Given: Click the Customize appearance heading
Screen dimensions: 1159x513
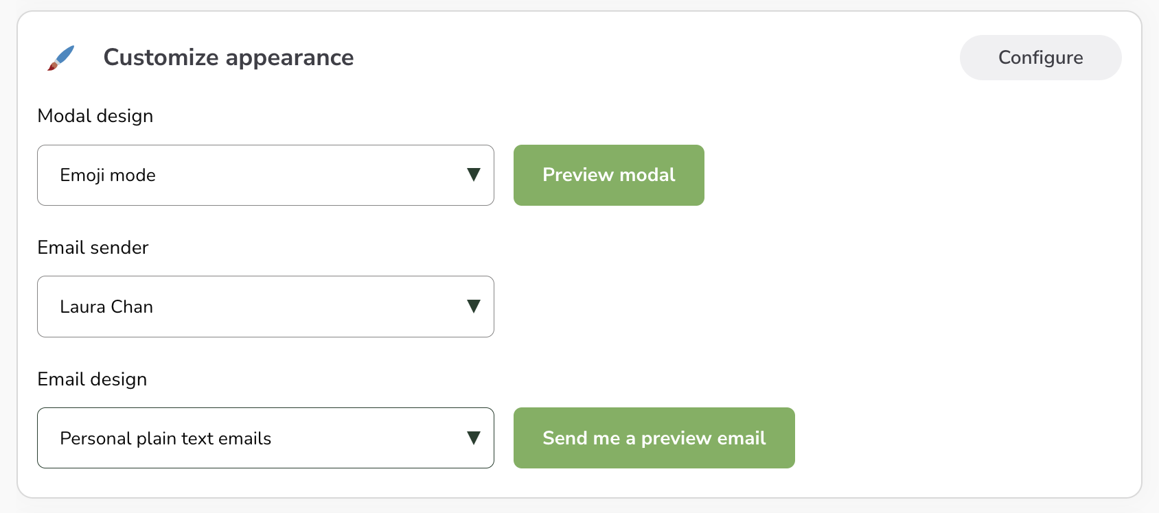Looking at the screenshot, I should [x=229, y=58].
